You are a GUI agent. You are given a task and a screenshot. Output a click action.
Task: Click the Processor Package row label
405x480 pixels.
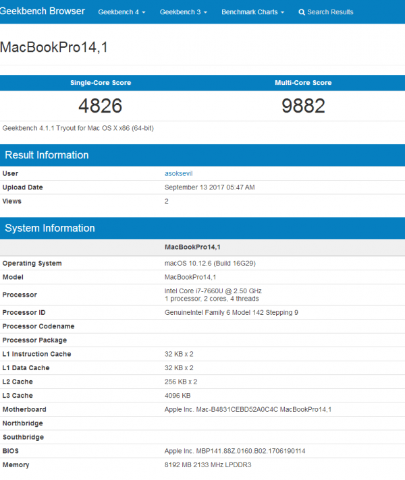pyautogui.click(x=34, y=340)
